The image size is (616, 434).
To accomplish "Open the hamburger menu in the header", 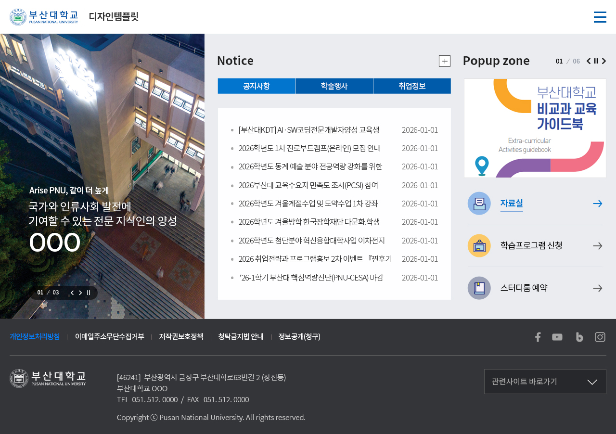I will (x=600, y=17).
